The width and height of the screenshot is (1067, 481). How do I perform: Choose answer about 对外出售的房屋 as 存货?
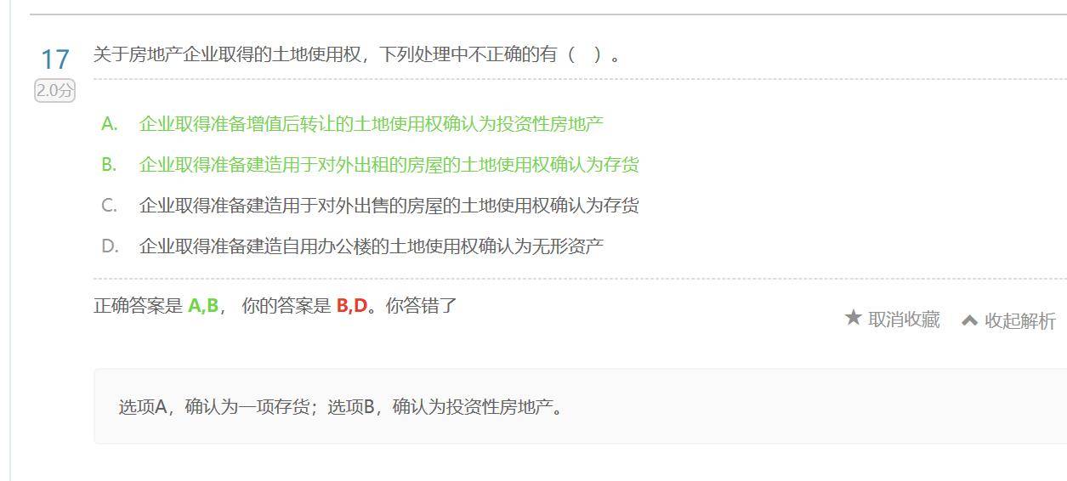(x=389, y=205)
